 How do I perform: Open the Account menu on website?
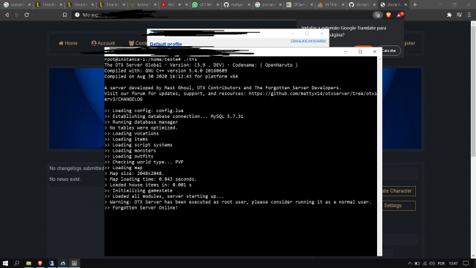(x=103, y=43)
